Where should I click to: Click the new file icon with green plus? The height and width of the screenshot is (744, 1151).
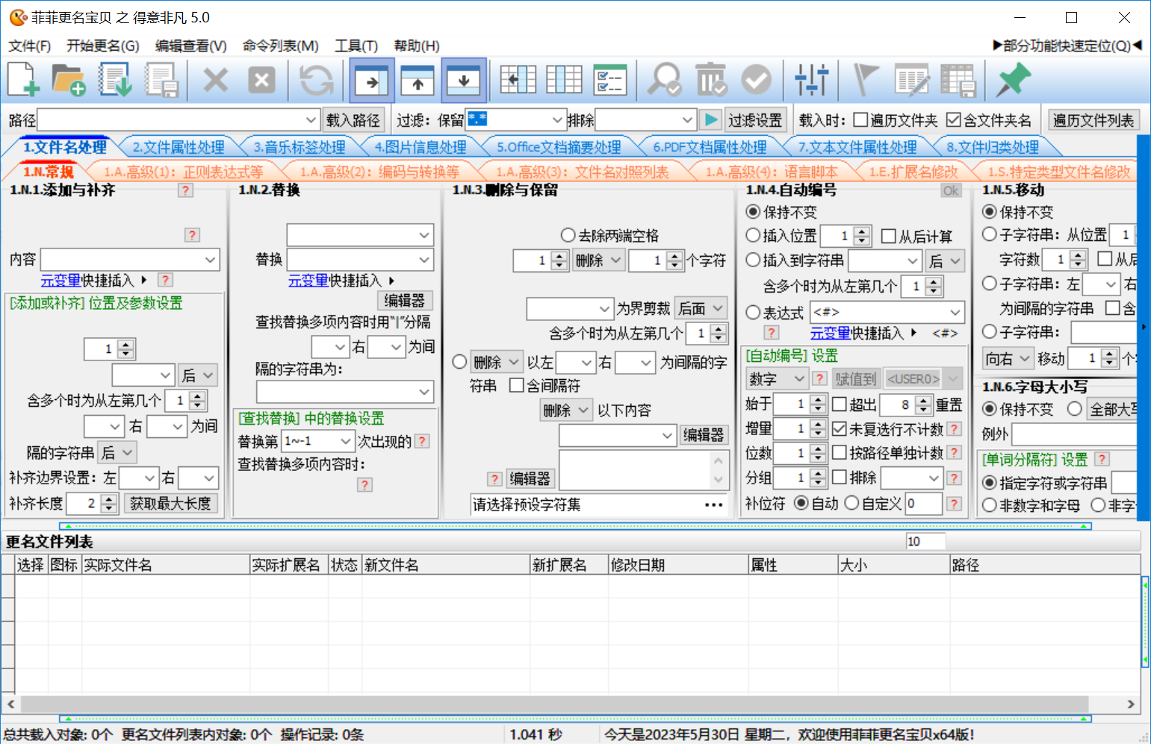[24, 80]
